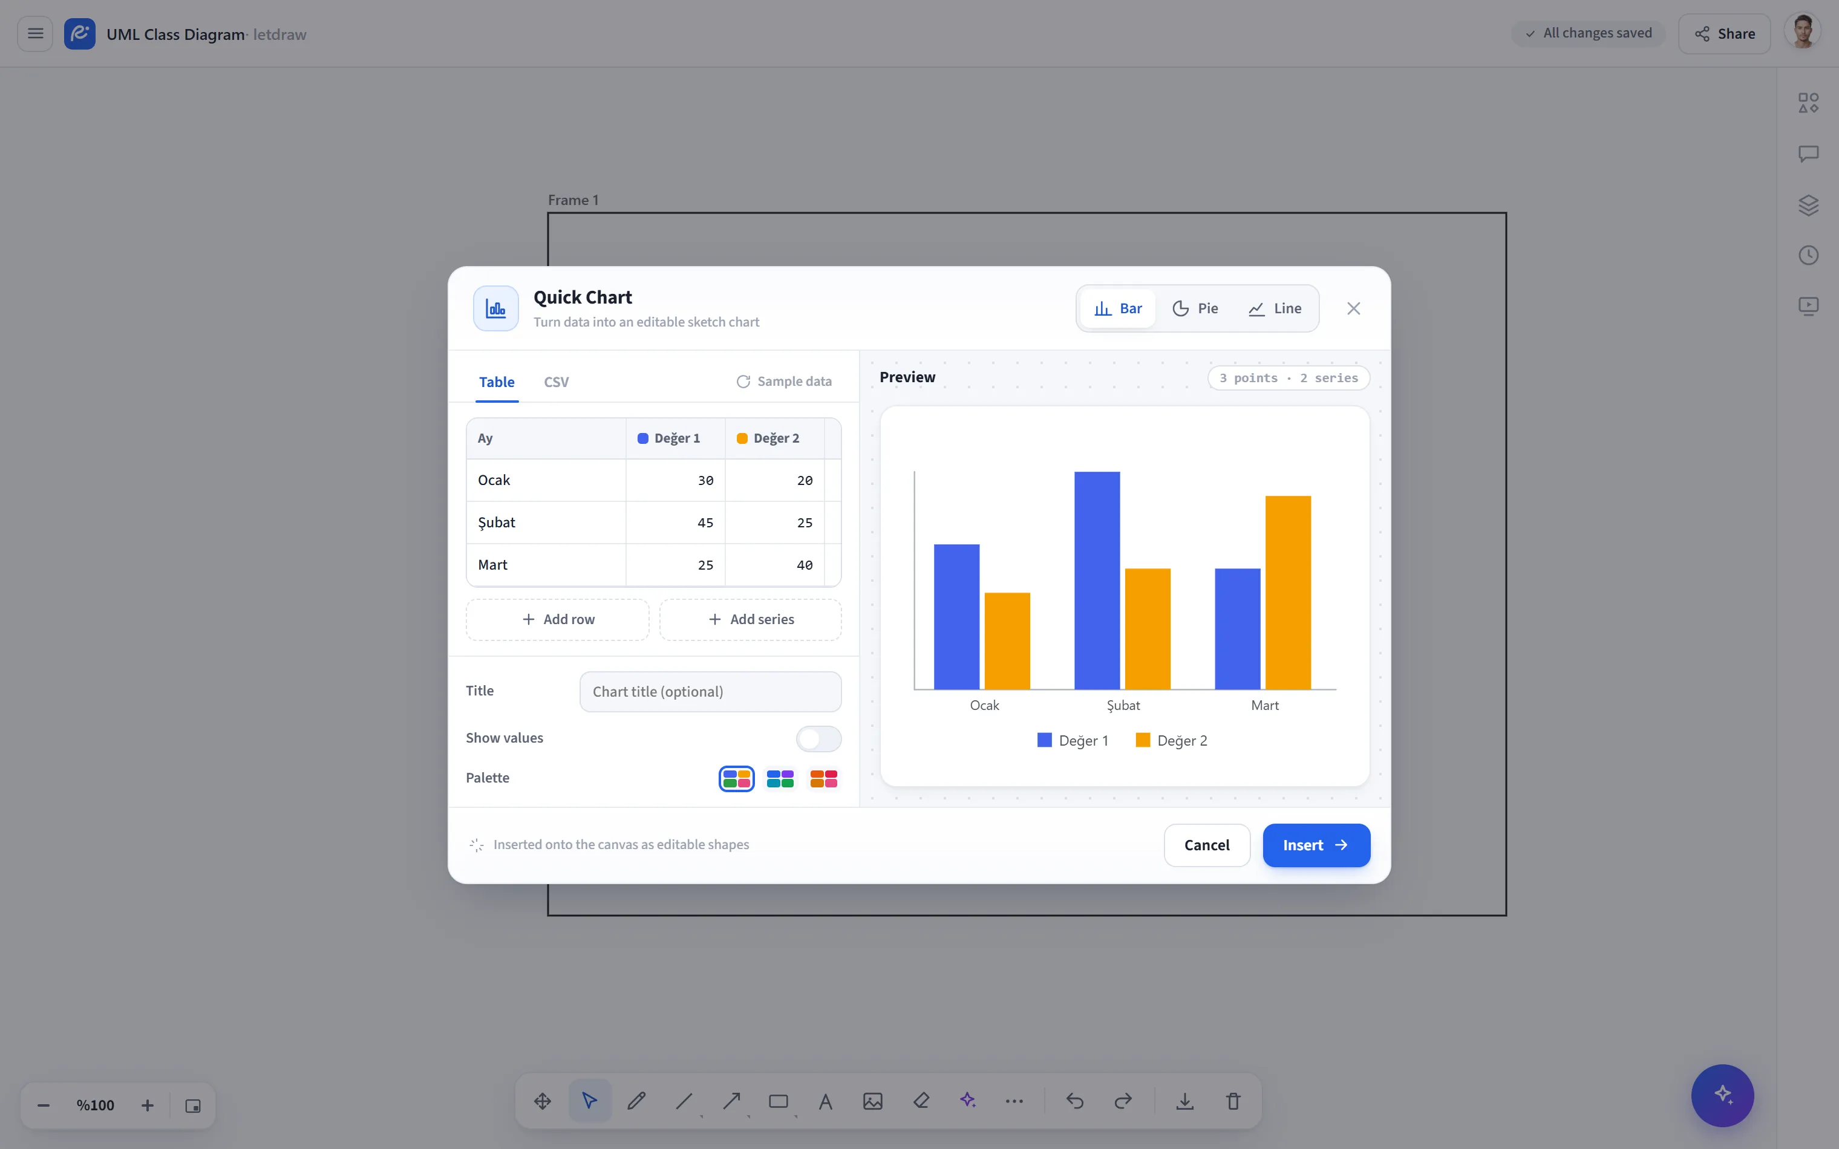The width and height of the screenshot is (1839, 1149).
Task: Open the comments panel icon
Action: click(1808, 154)
